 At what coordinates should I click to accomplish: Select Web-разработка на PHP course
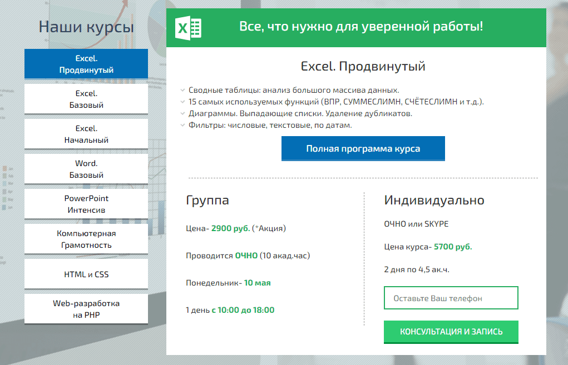tap(86, 309)
